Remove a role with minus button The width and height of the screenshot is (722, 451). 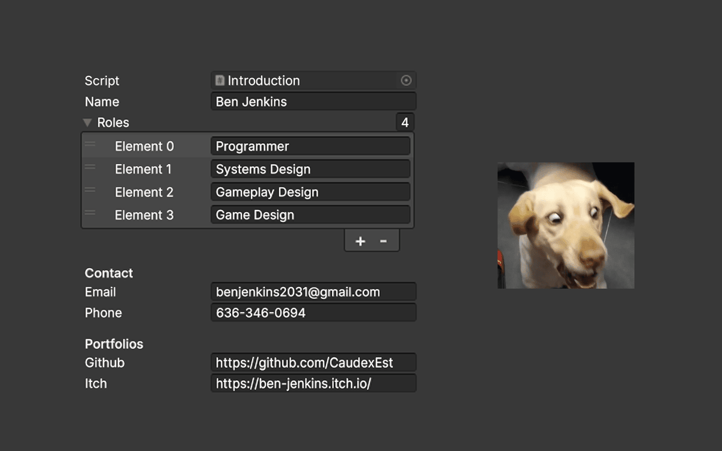click(x=384, y=241)
